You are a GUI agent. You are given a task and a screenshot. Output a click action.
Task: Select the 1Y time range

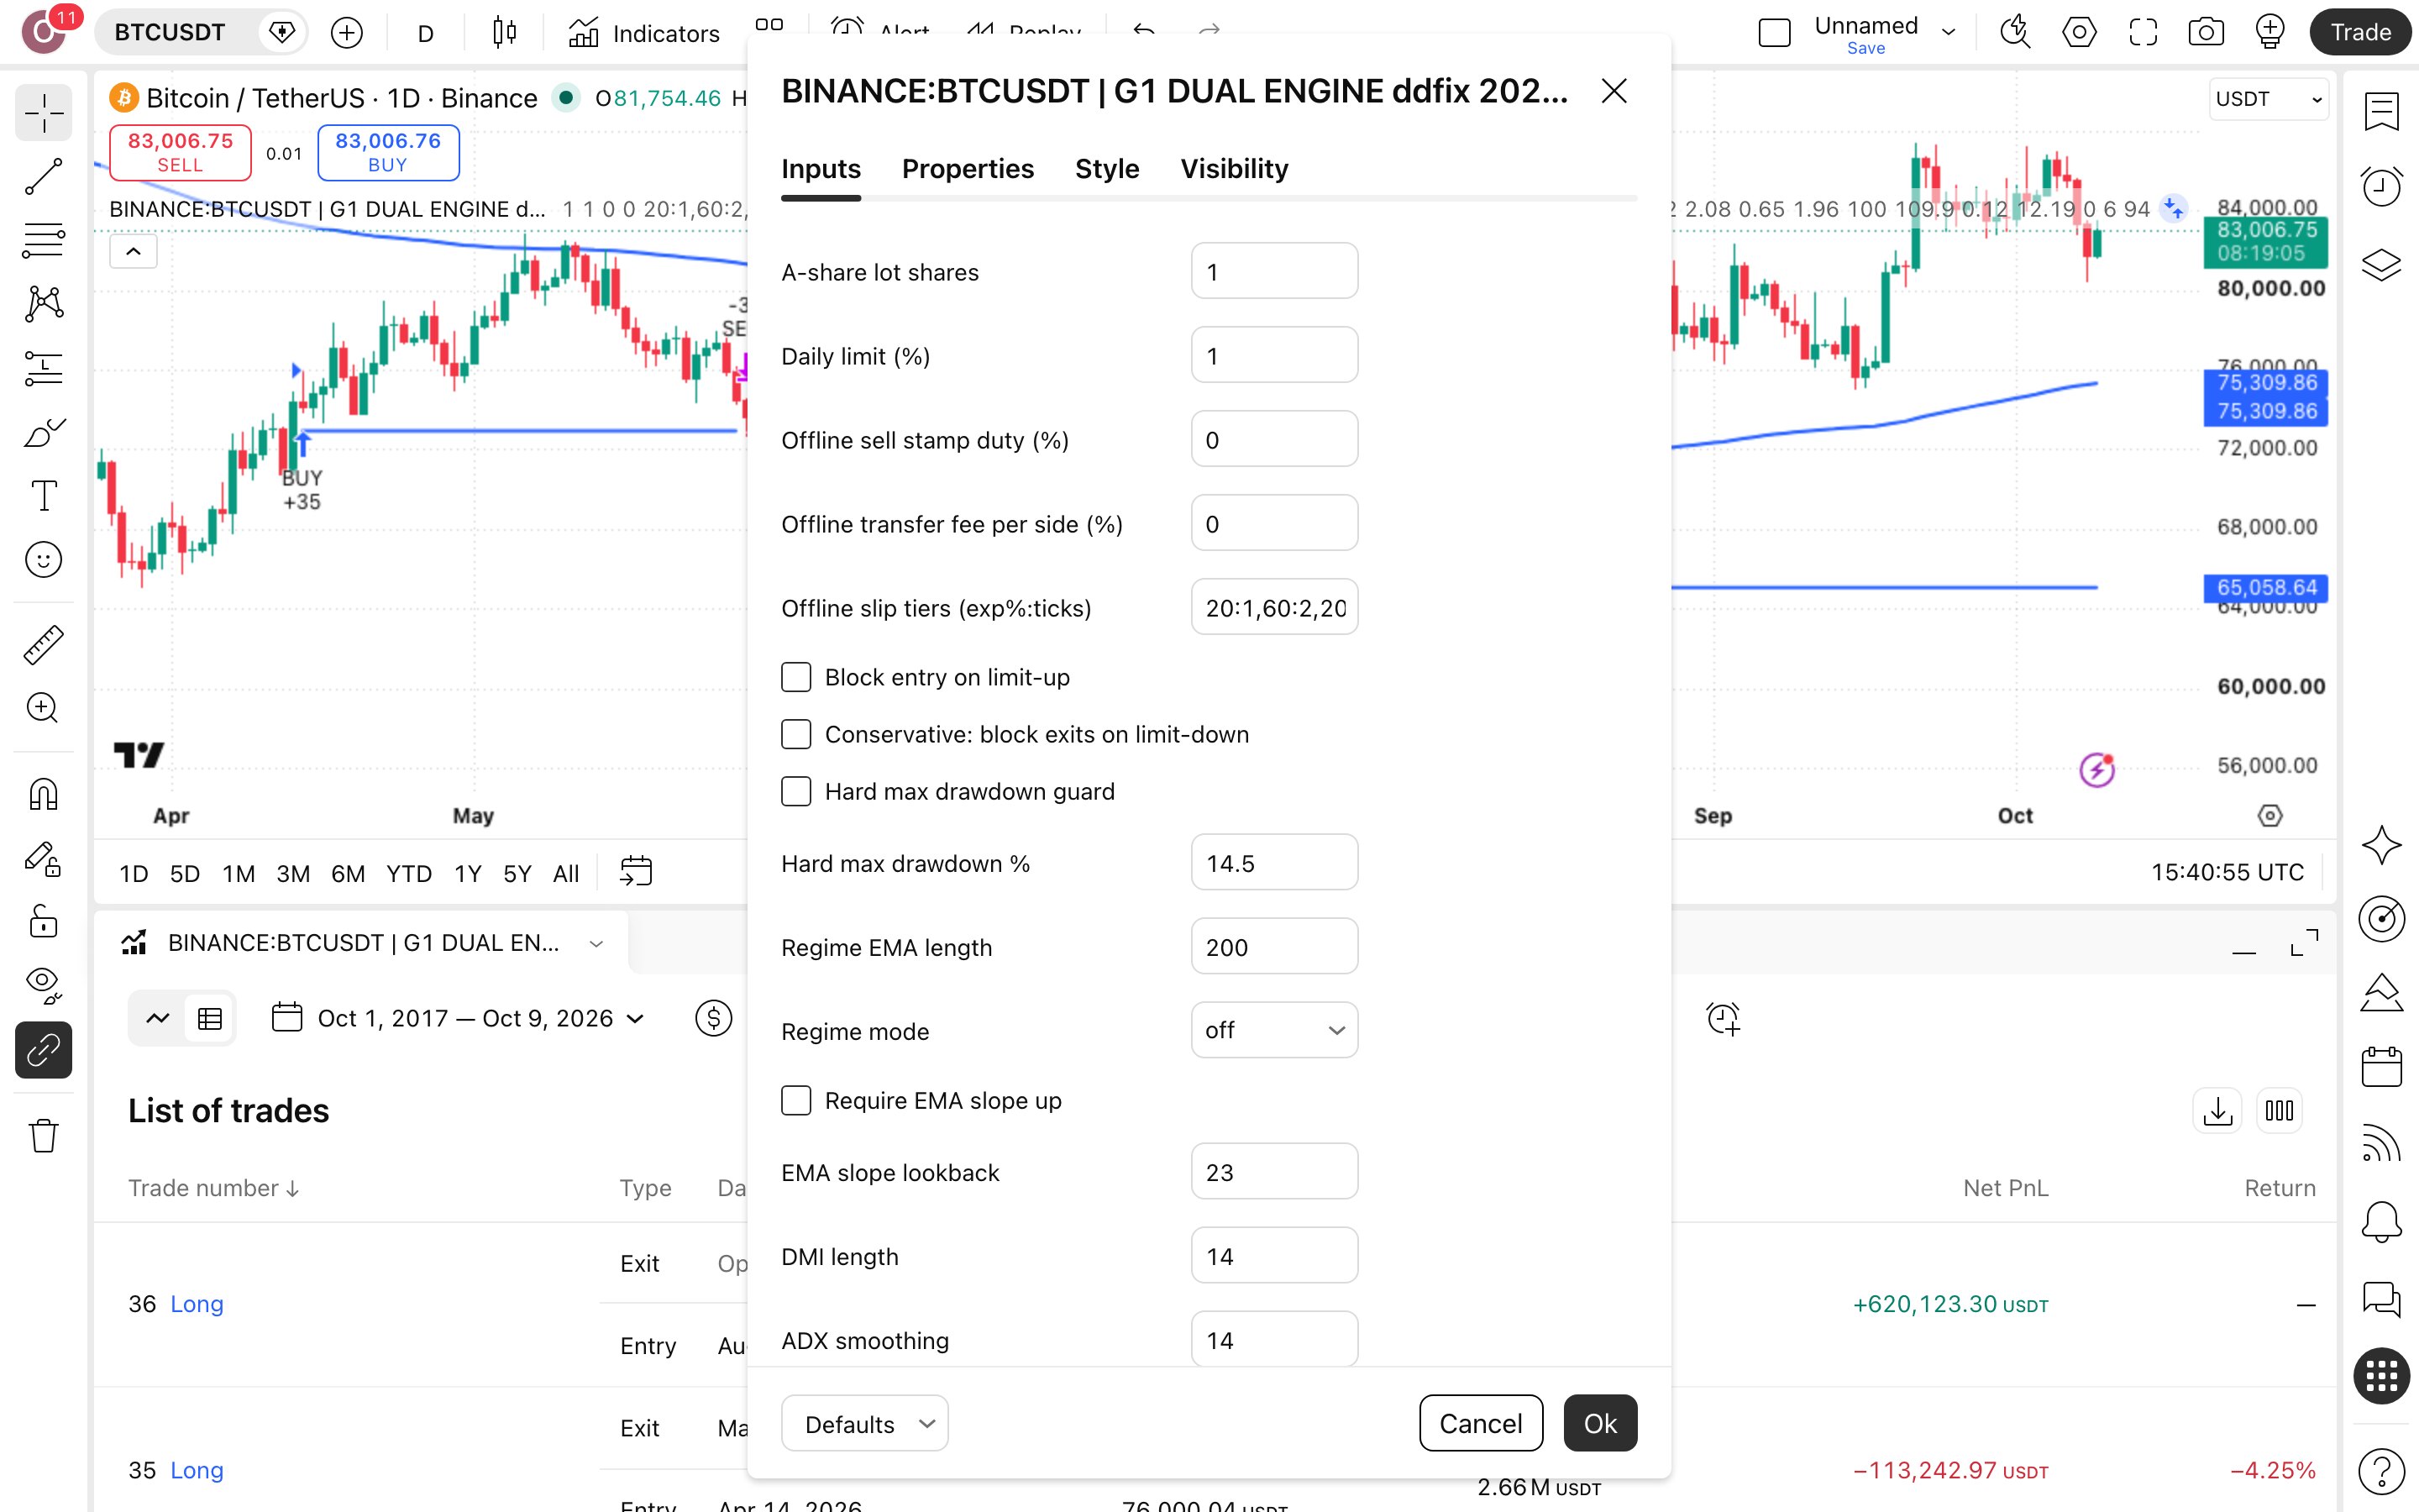click(x=468, y=873)
